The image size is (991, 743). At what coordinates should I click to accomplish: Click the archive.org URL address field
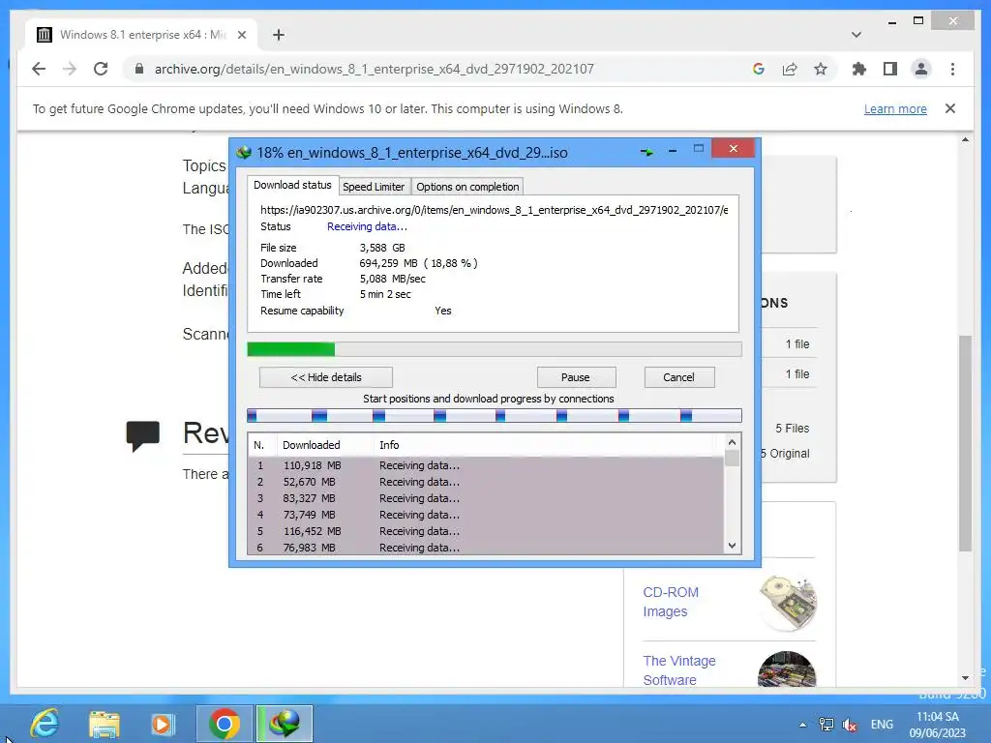pyautogui.click(x=375, y=69)
